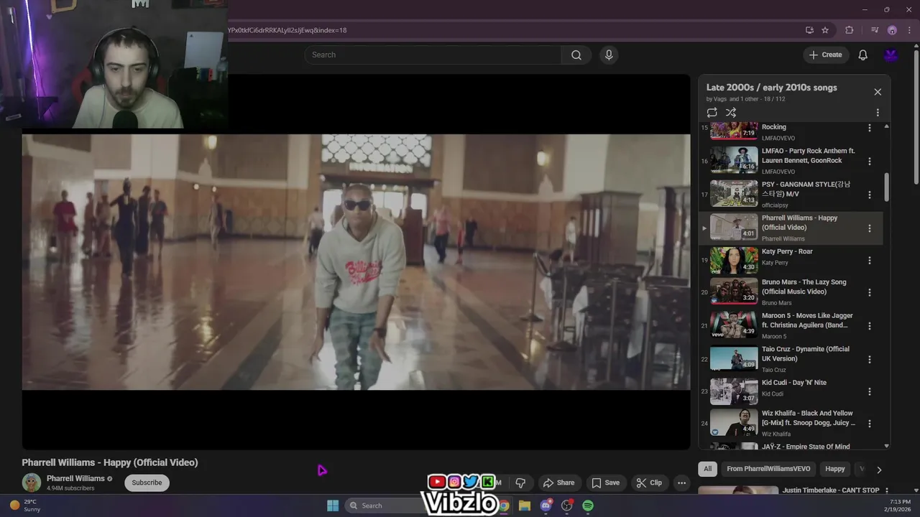
Task: Open options for Pharrell Williams Happy row
Action: tap(870, 228)
